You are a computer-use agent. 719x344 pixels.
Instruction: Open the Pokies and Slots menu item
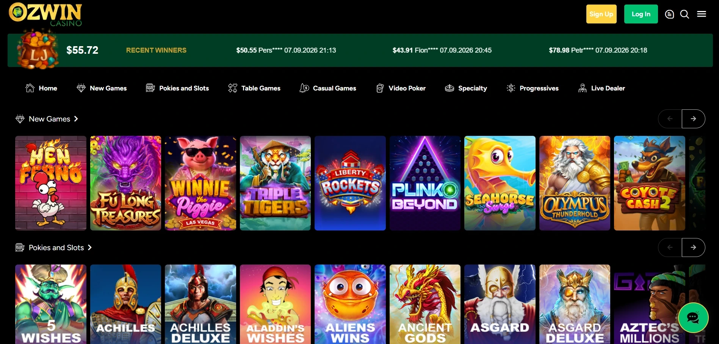click(x=177, y=88)
